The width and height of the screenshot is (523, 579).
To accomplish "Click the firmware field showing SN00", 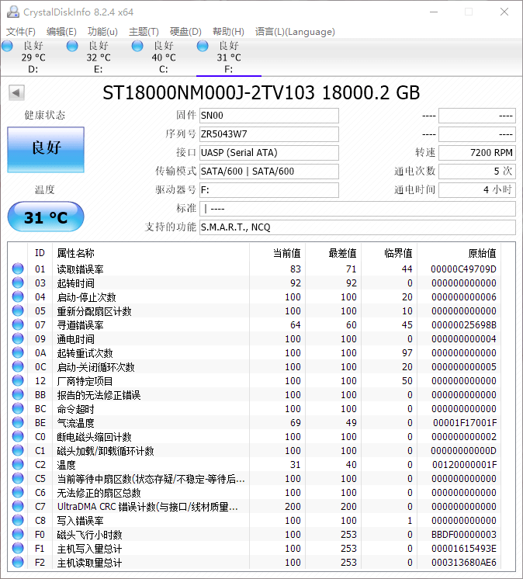I will point(269,116).
